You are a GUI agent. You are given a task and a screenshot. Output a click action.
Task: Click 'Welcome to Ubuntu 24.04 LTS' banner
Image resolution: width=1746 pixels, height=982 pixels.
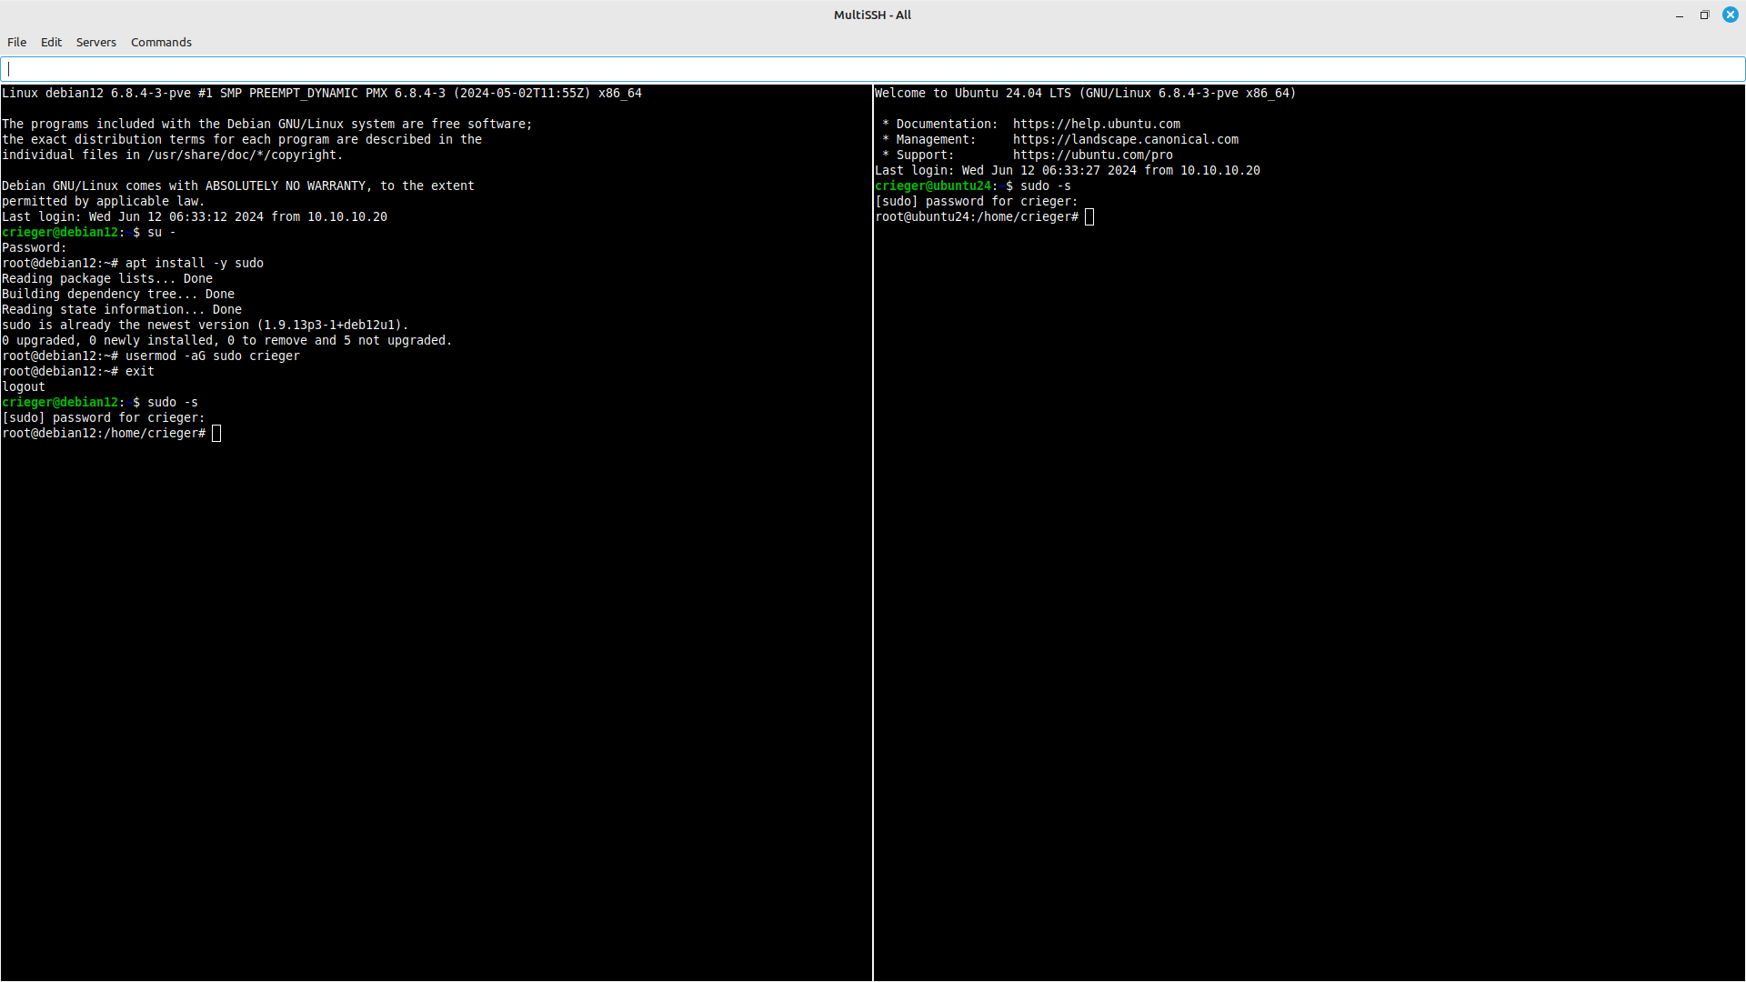(x=1086, y=94)
